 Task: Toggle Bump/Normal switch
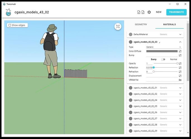click(x=163, y=59)
